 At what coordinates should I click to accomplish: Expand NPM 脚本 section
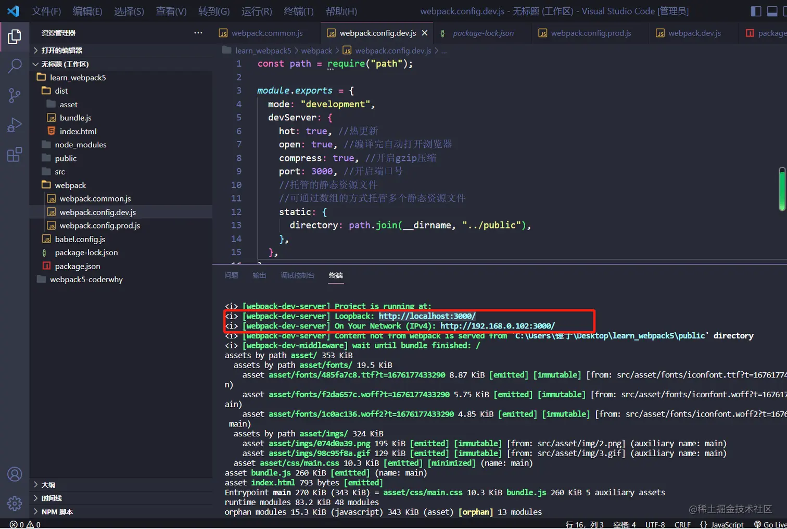pyautogui.click(x=121, y=512)
